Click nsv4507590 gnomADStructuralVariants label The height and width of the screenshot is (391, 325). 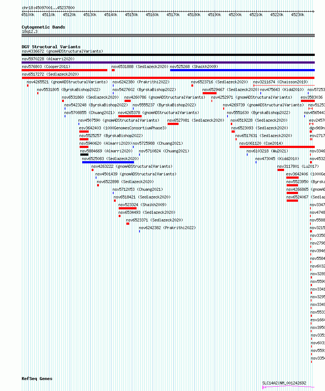click(x=119, y=121)
